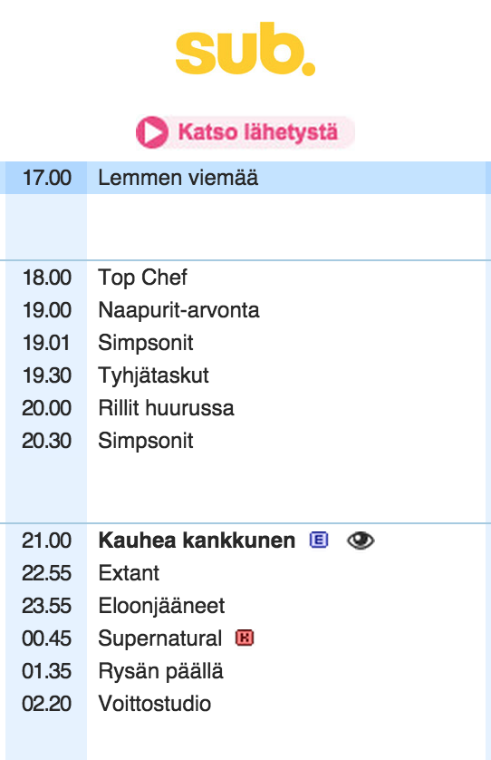Image resolution: width=491 pixels, height=760 pixels.
Task: Click the pink play icon
Action: [152, 132]
